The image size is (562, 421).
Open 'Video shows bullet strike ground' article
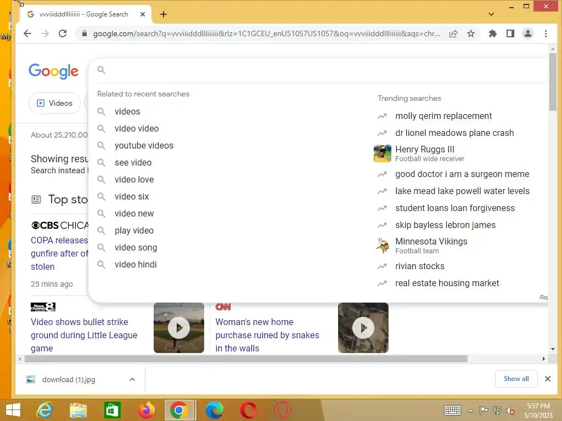pyautogui.click(x=84, y=335)
